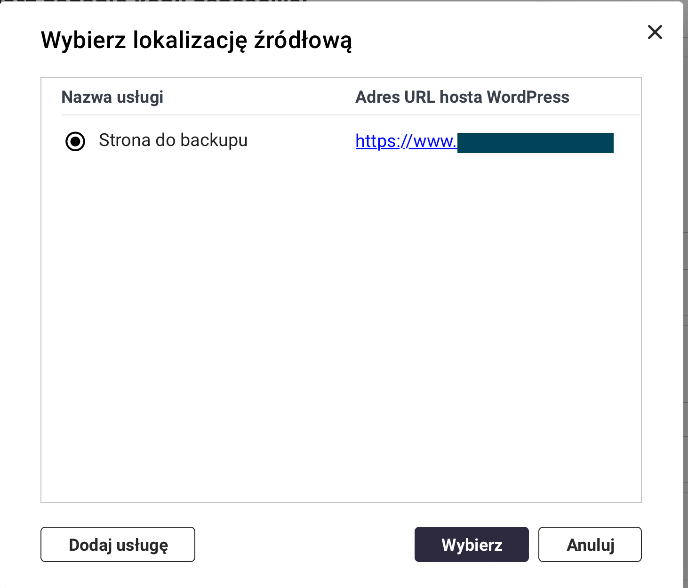Sort by the Nazwa usługi header
The height and width of the screenshot is (588, 688).
tap(112, 97)
